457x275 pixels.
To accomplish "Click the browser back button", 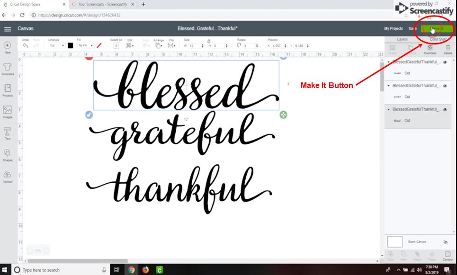I will pos(4,15).
